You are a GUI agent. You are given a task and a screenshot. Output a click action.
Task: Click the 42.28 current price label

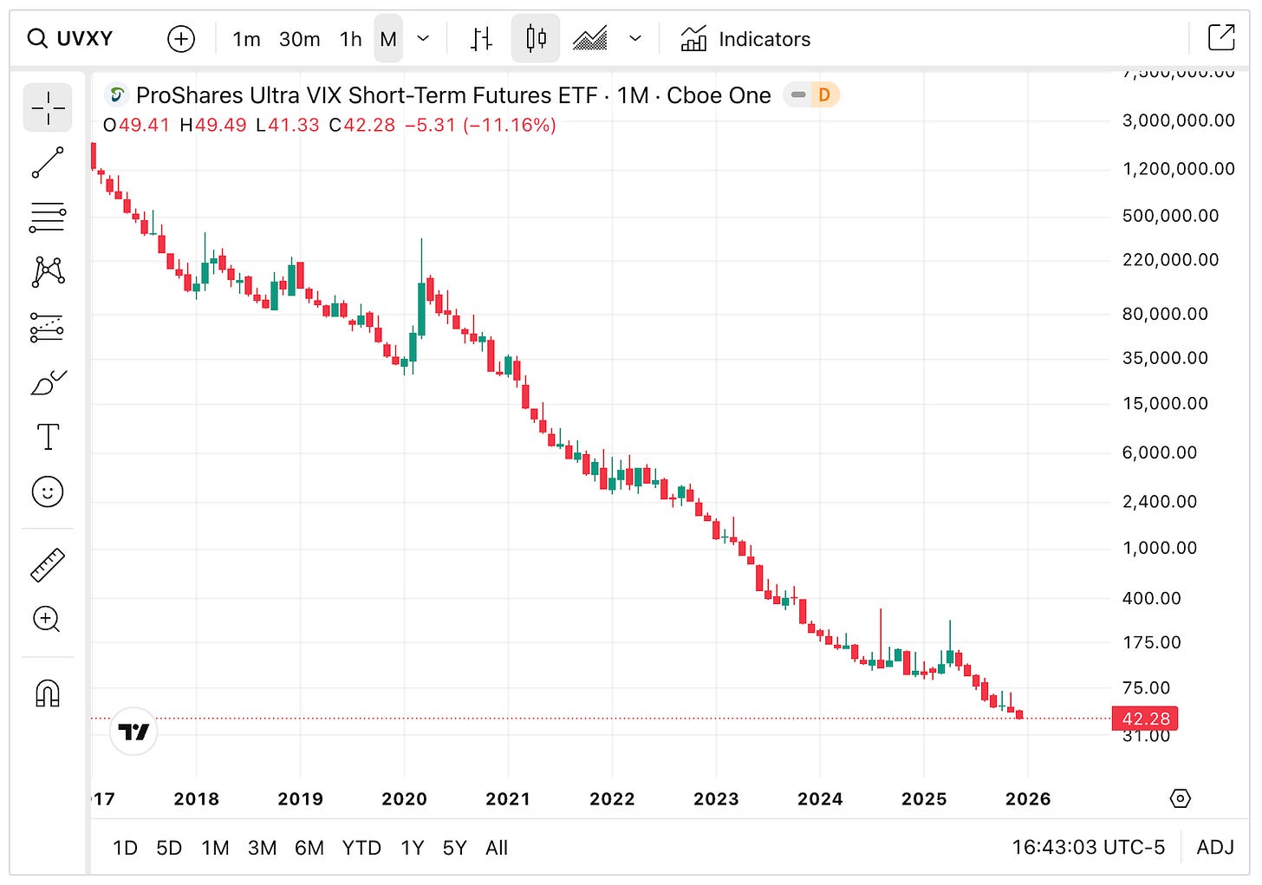[x=1145, y=719]
